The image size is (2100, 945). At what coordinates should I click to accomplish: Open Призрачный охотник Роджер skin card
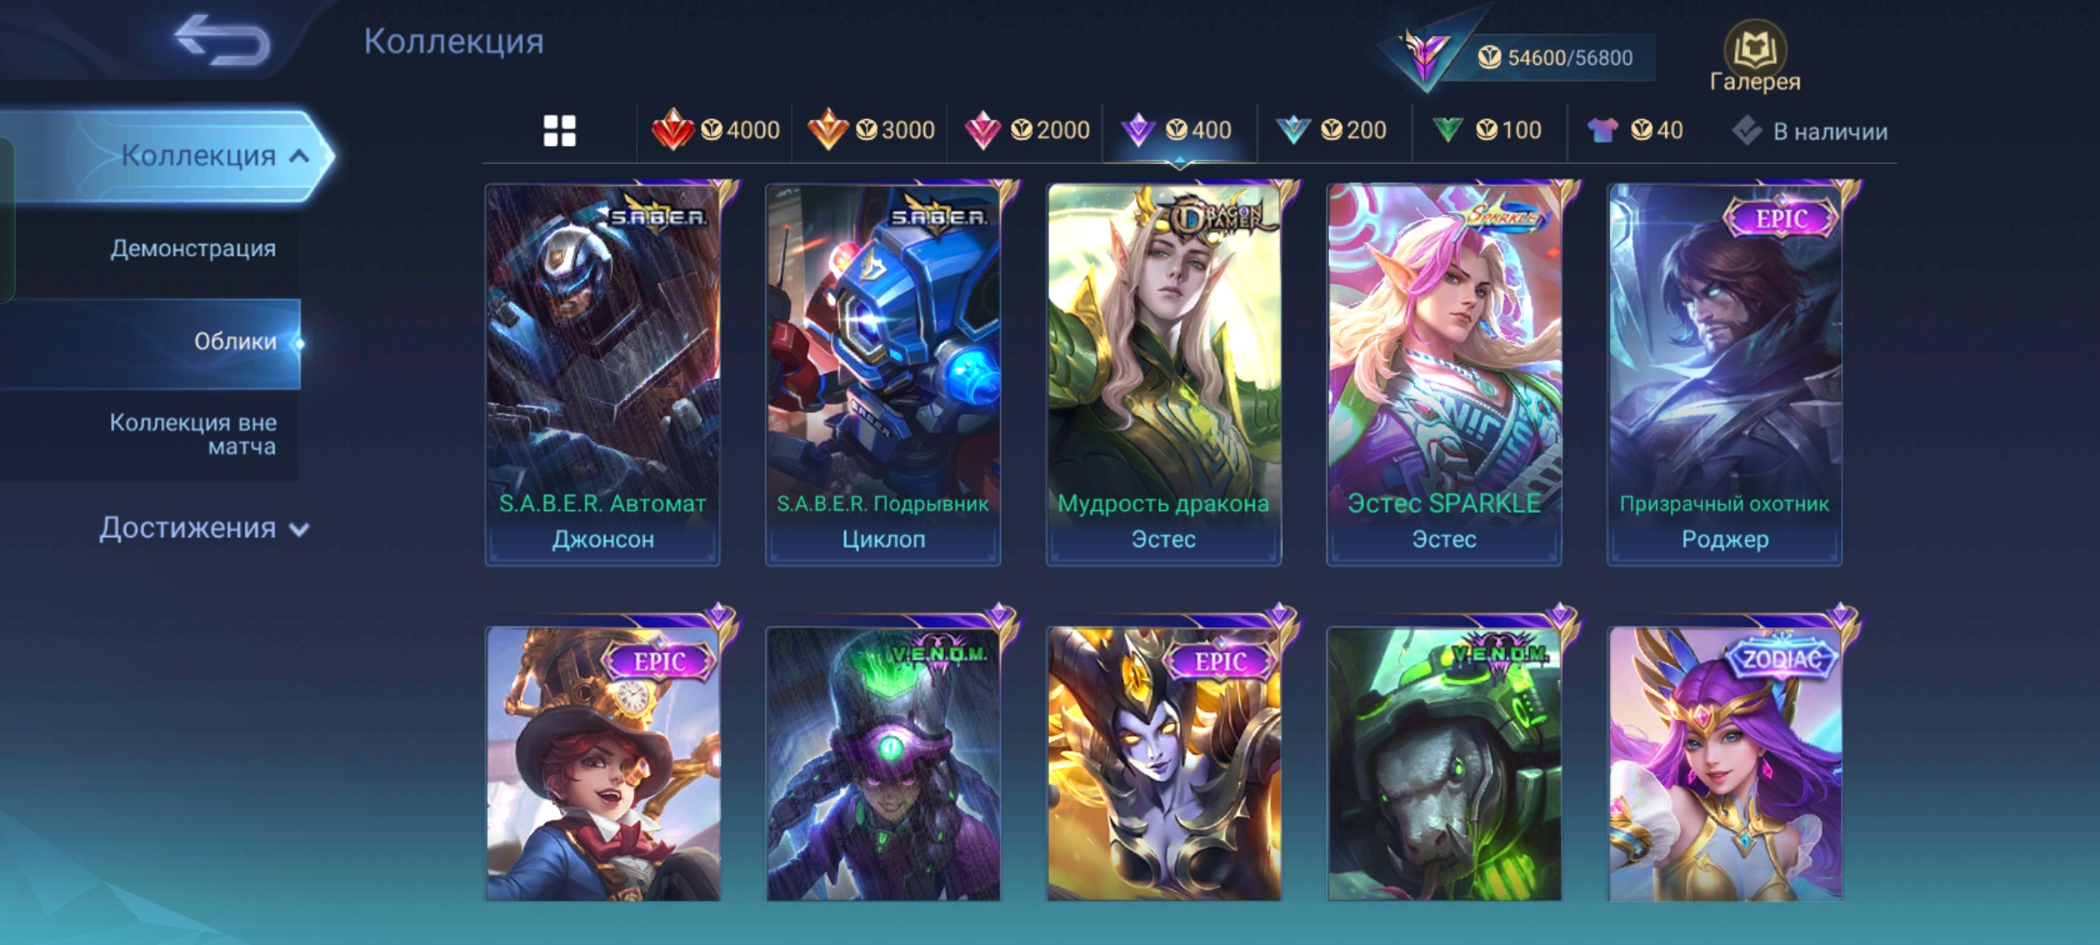[1725, 374]
